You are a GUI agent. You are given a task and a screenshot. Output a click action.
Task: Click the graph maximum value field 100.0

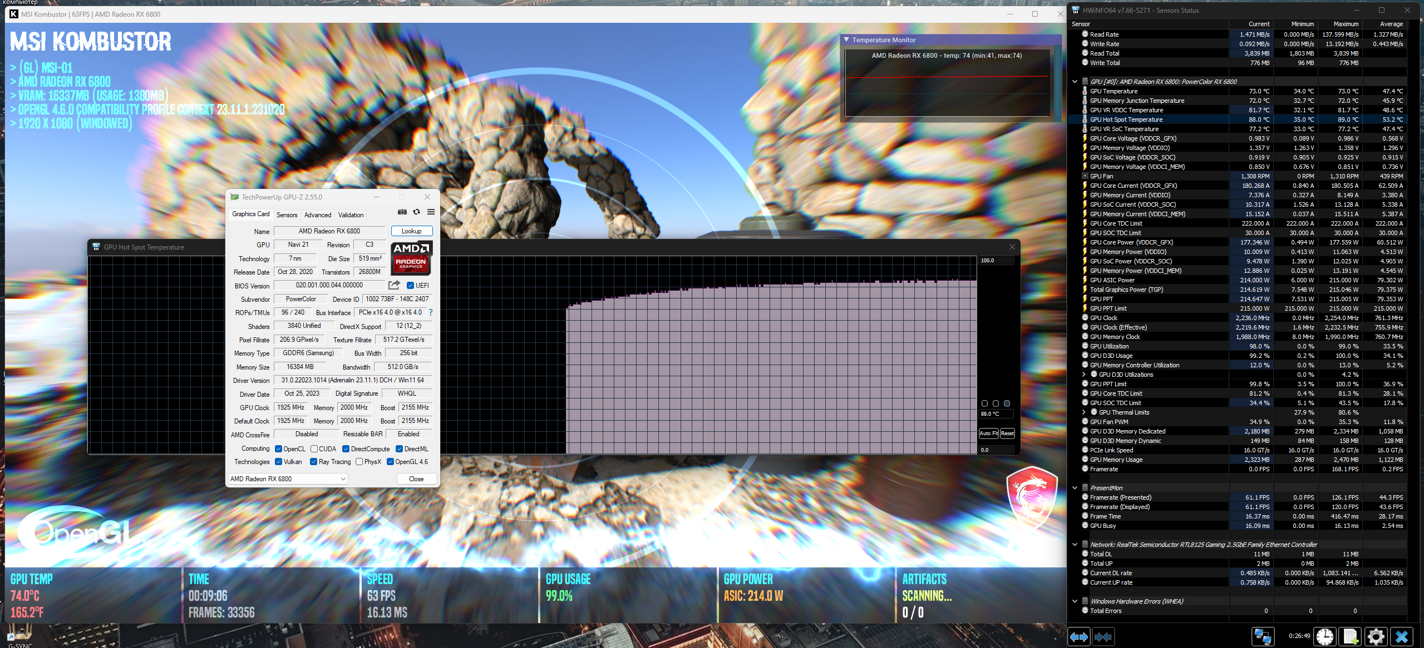[x=996, y=261]
